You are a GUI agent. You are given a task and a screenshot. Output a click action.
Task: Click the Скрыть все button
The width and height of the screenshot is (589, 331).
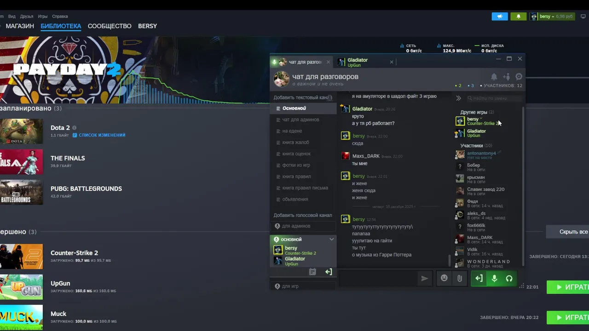[567, 232]
